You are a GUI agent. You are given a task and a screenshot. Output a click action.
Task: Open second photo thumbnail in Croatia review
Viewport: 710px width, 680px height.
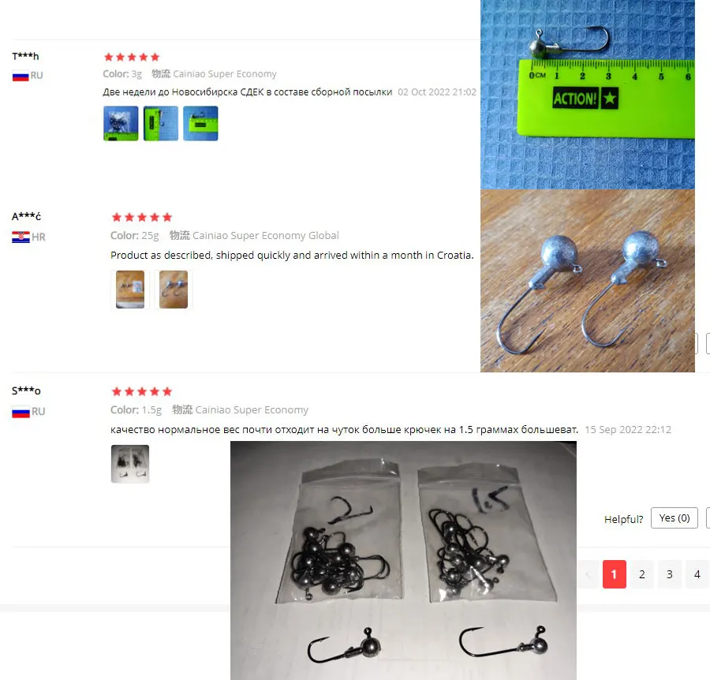[174, 290]
